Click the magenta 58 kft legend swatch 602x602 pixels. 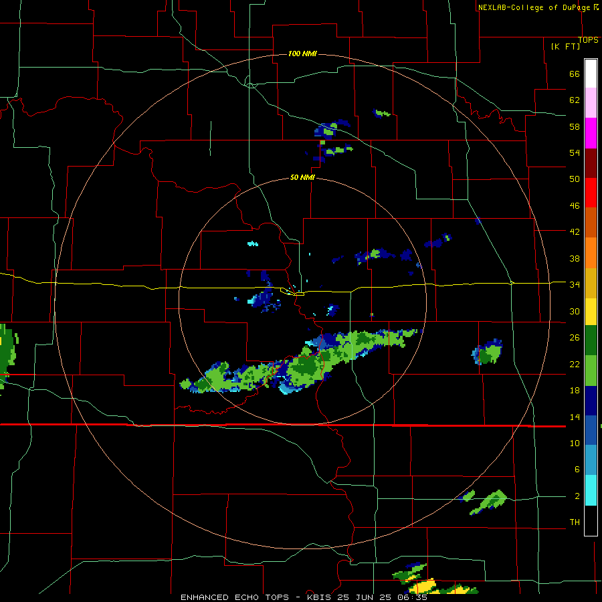591,133
